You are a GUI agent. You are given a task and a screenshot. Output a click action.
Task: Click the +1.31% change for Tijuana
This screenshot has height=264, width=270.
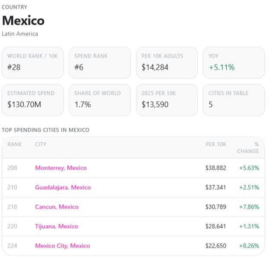[x=249, y=226]
